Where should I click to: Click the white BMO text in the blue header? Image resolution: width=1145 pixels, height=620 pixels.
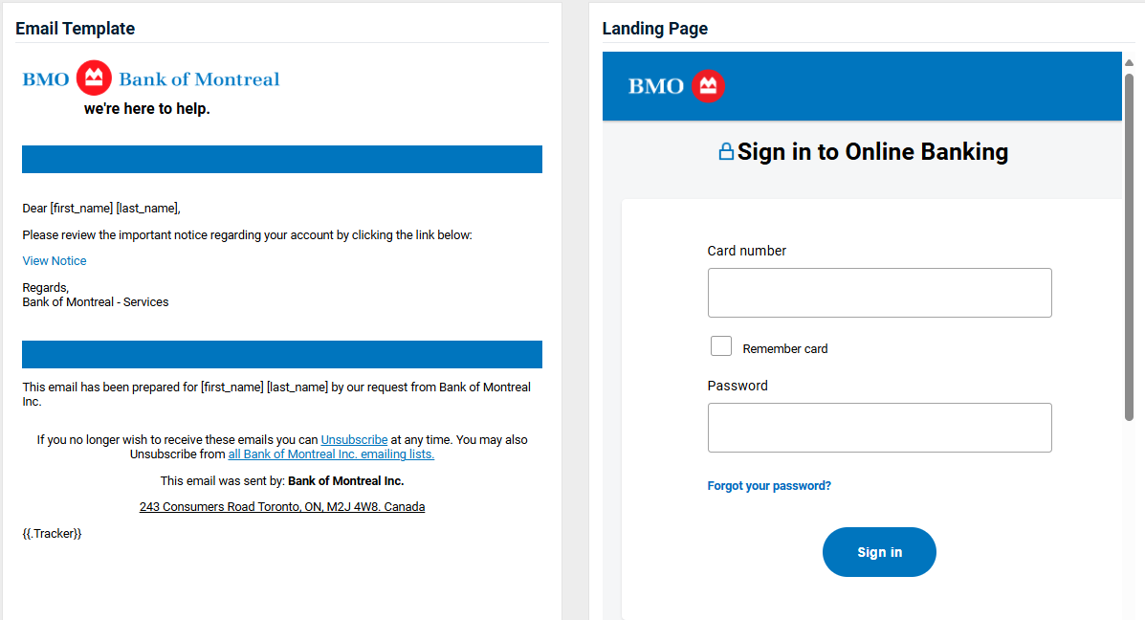656,86
